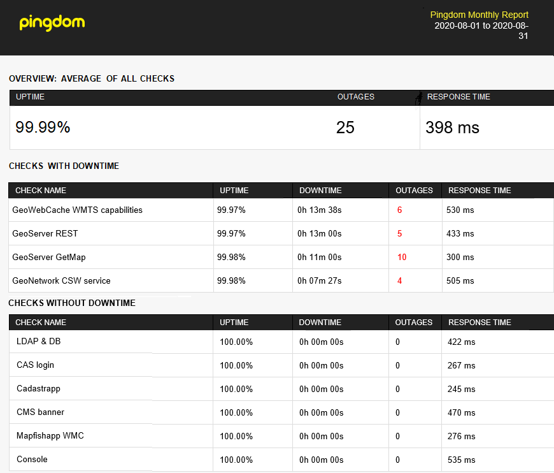Click Console uptime 100.00%
Screen dimensions: 554x473
coord(236,460)
